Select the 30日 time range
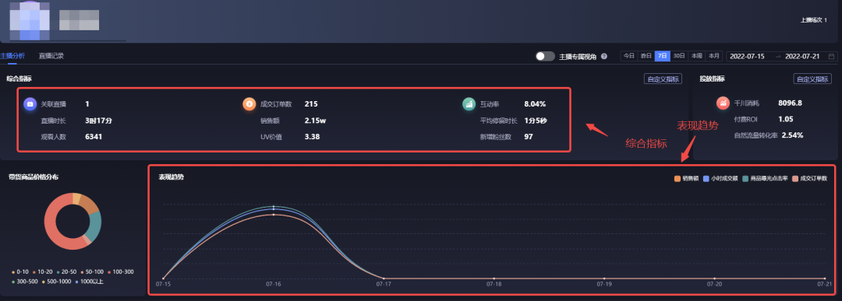The width and height of the screenshot is (842, 301). (679, 56)
